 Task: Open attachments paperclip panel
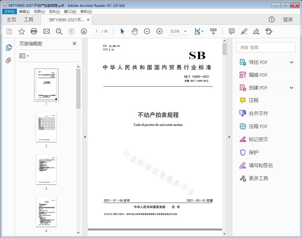[x=9, y=60]
